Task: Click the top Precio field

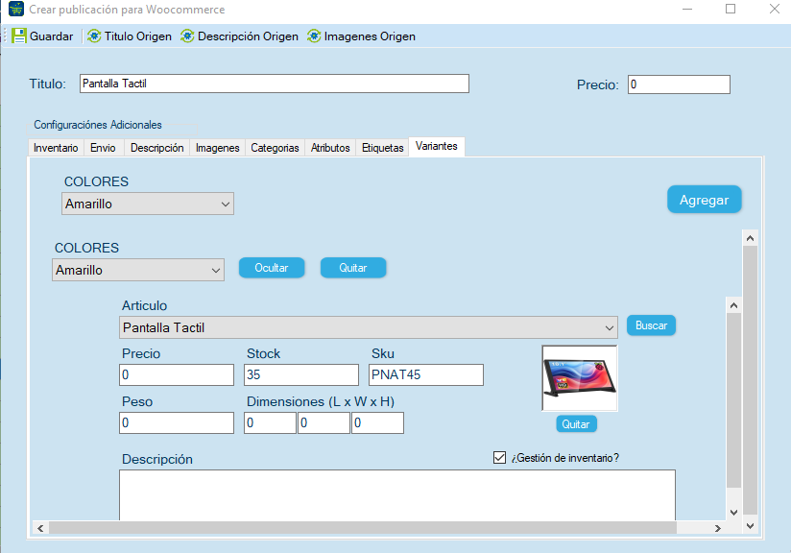Action: 679,84
